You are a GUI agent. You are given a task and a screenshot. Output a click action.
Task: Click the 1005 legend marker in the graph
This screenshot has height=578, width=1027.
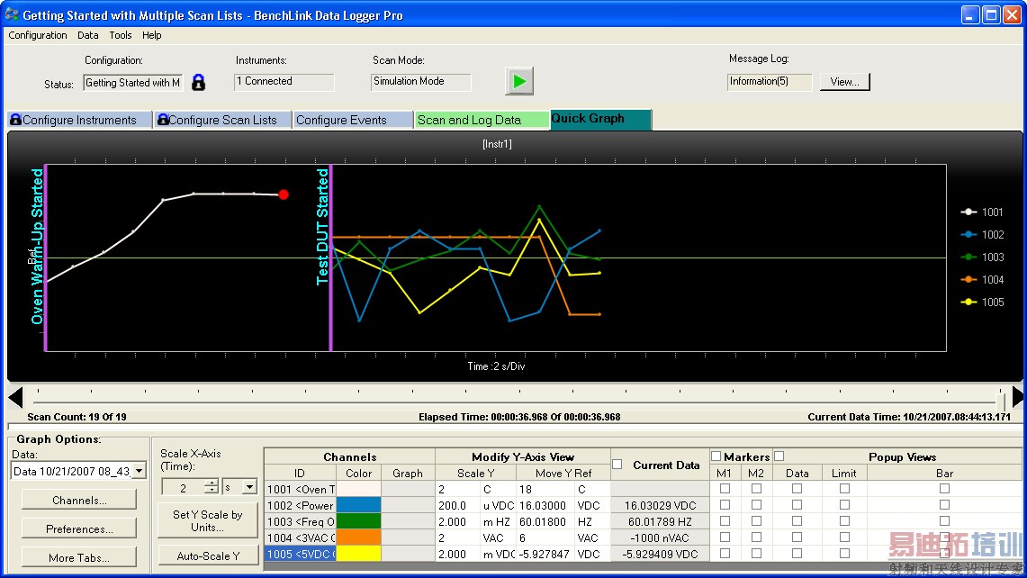click(x=969, y=303)
